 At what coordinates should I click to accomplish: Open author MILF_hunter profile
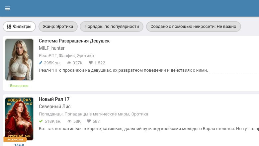tap(52, 48)
